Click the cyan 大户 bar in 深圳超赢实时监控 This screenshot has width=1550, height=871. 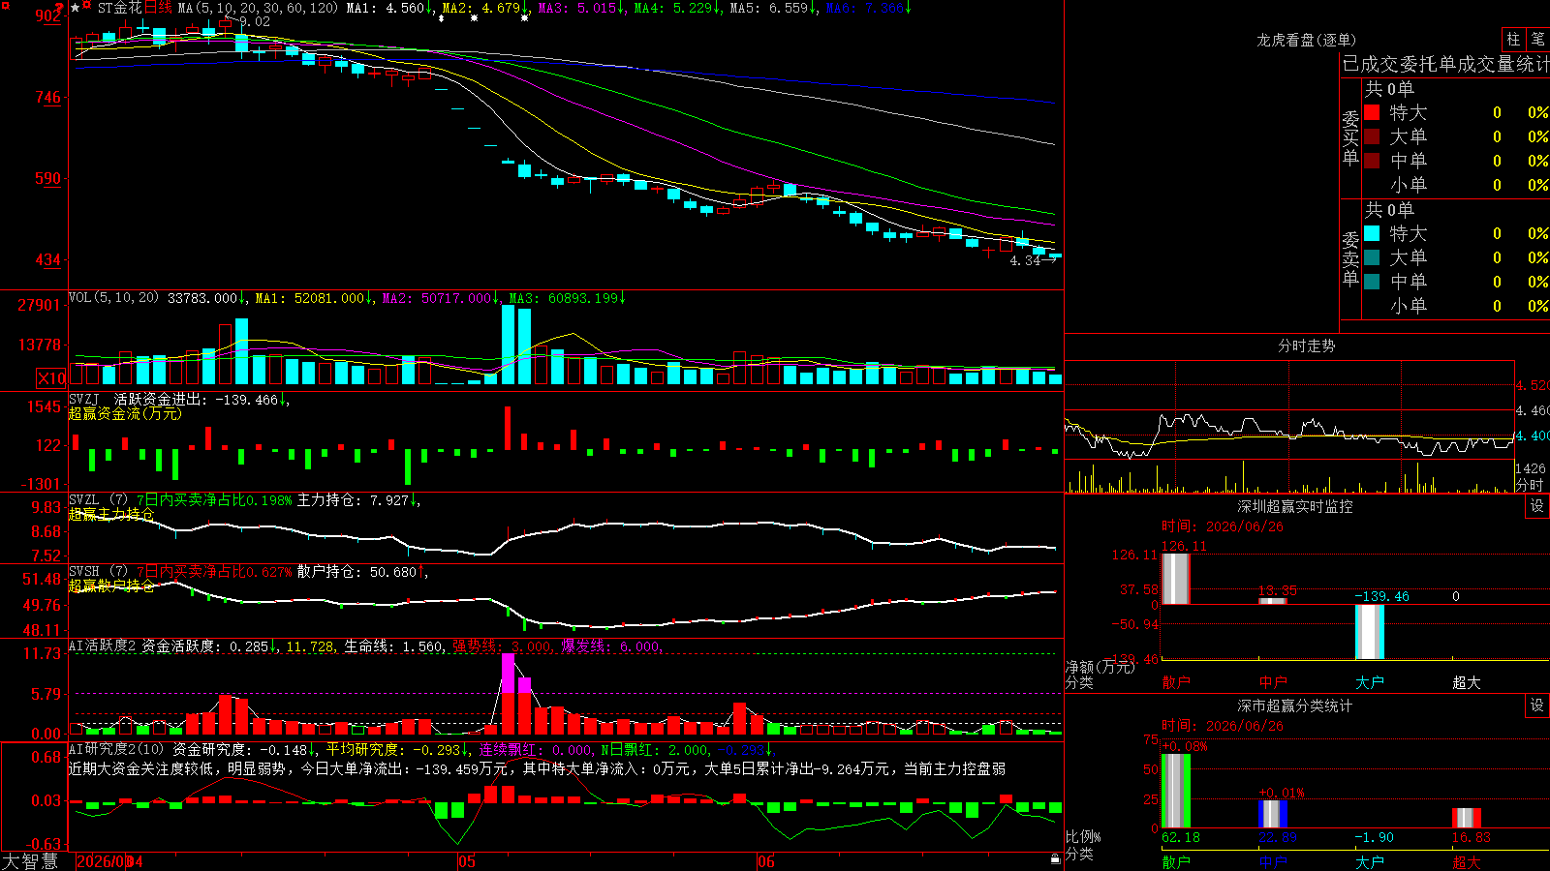click(x=1369, y=632)
